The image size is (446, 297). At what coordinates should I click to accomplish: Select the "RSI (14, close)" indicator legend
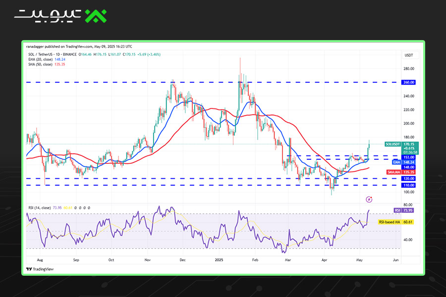tap(40, 208)
